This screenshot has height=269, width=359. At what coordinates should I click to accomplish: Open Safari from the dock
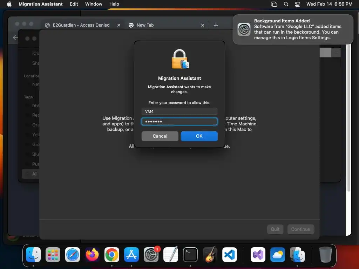click(x=73, y=255)
